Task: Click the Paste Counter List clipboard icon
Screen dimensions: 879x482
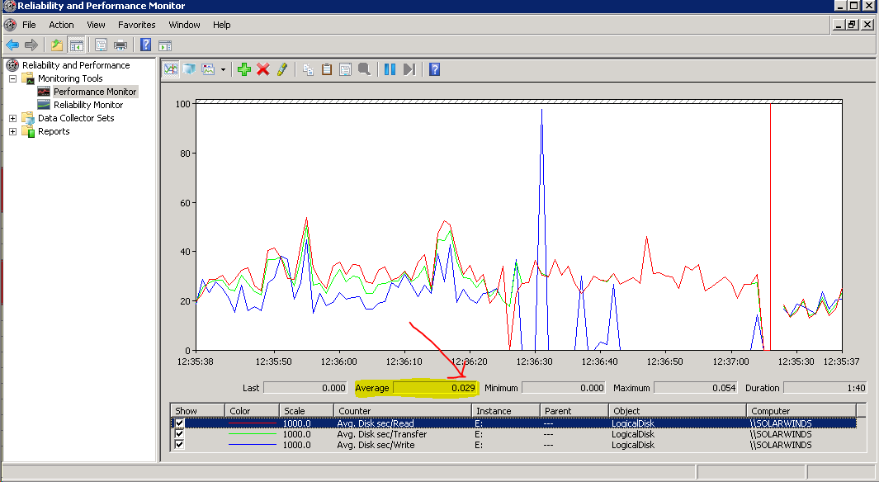Action: [327, 69]
